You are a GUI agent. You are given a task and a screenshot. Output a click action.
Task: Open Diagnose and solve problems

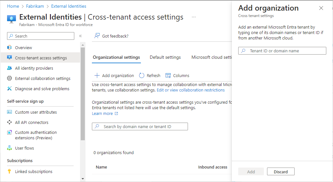[42, 89]
